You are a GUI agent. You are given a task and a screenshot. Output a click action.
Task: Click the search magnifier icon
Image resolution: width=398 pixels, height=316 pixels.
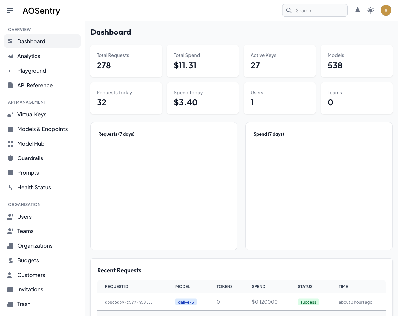click(289, 10)
